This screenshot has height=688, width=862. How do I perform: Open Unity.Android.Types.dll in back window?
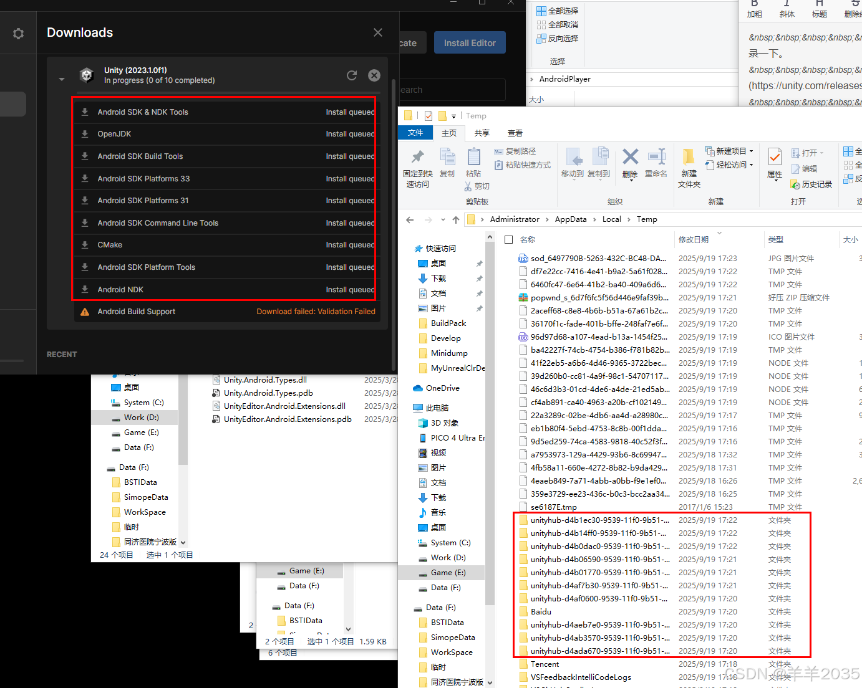click(265, 380)
